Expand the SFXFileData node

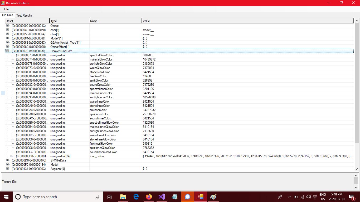8,160
